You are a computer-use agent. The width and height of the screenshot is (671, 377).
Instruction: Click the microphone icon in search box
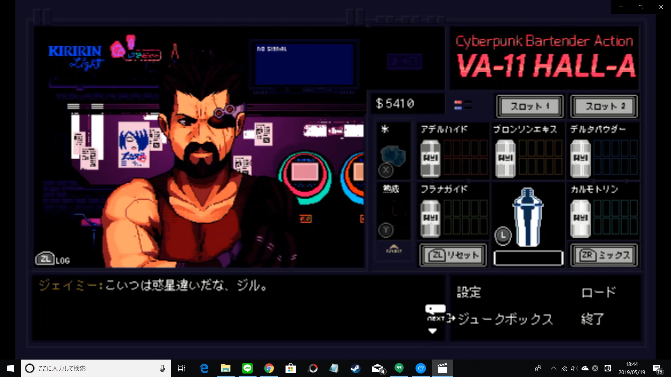pyautogui.click(x=162, y=368)
